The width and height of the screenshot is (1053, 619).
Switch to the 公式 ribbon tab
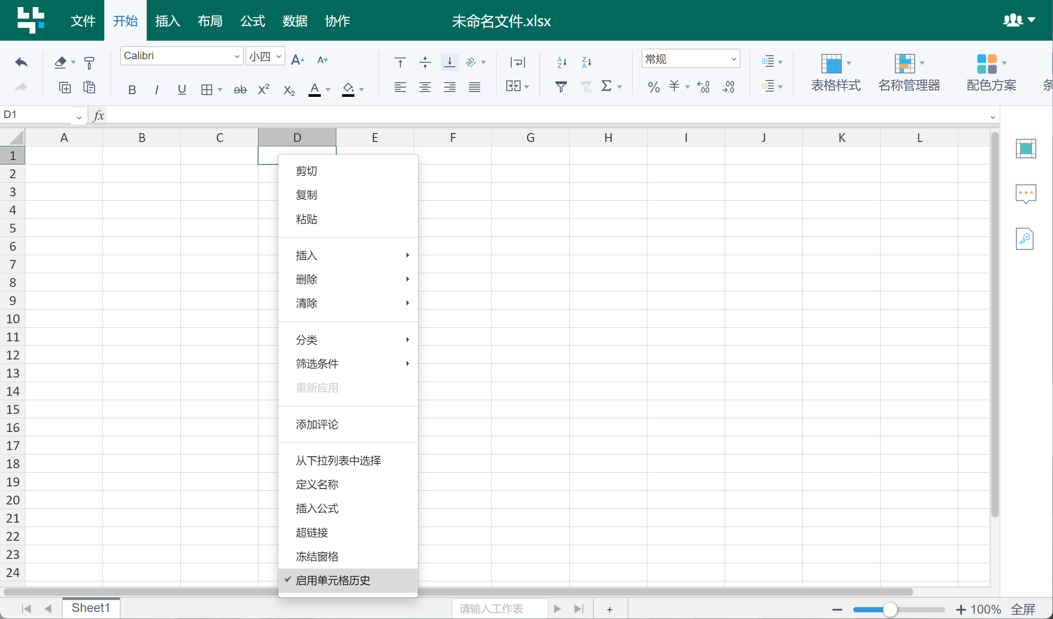pos(252,21)
